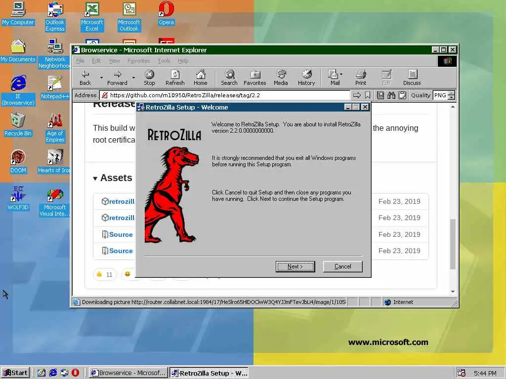Open the Mail button dropdown arrow
The width and height of the screenshot is (506, 379).
341,74
